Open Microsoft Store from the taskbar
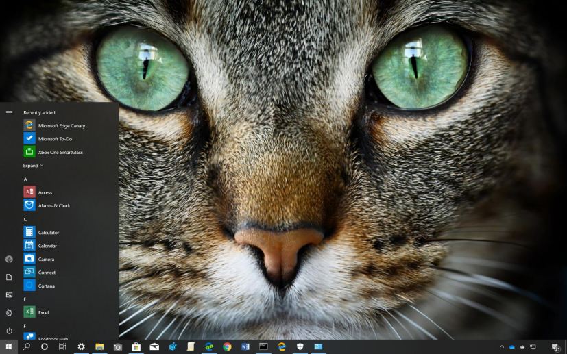Image resolution: width=567 pixels, height=354 pixels. [x=136, y=346]
